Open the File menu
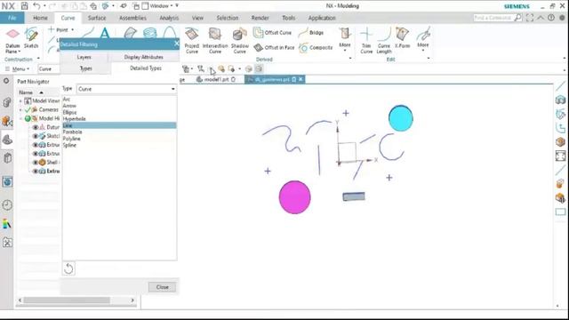The image size is (569, 320). 12,18
